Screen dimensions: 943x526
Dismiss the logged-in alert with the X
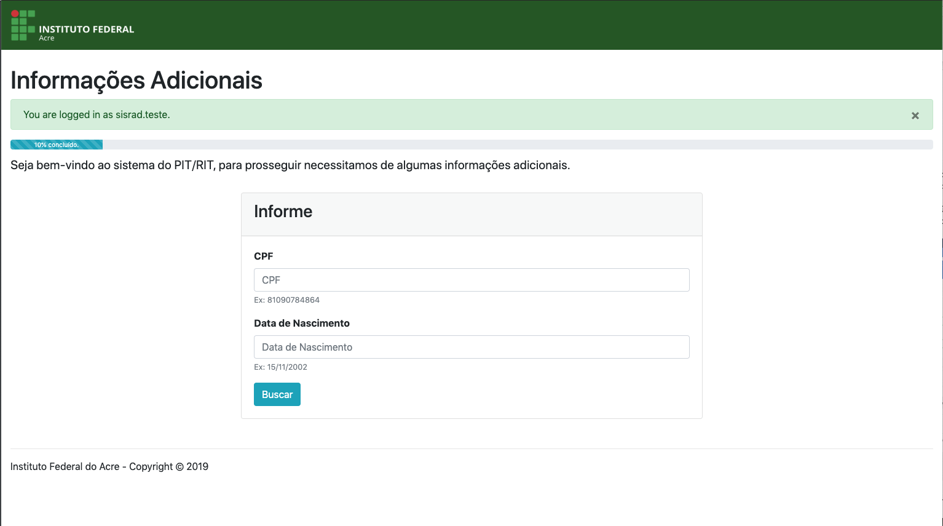point(915,116)
